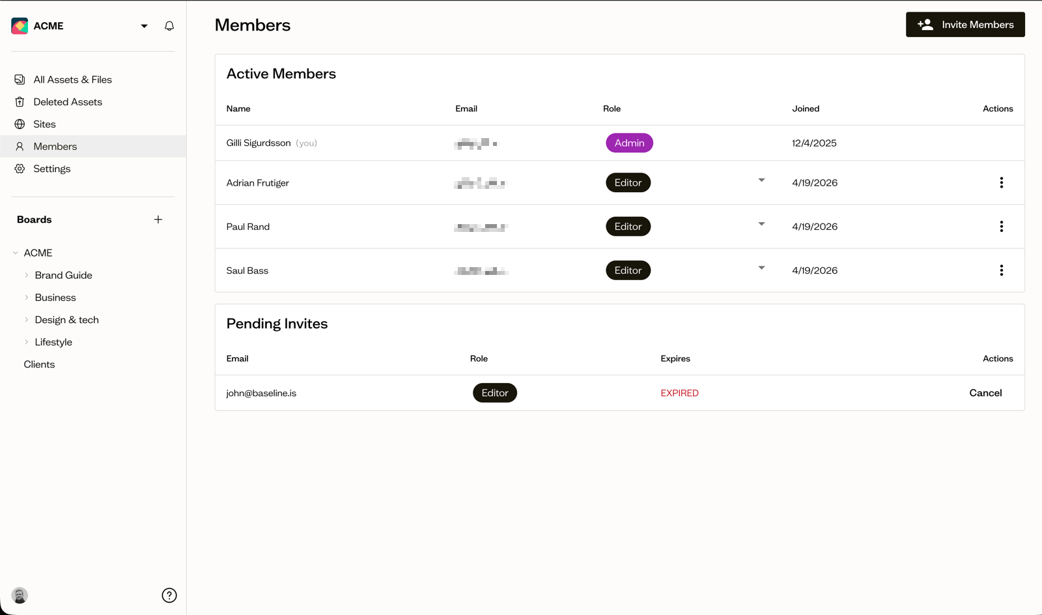Click the pending invite Editor badge

pos(495,393)
